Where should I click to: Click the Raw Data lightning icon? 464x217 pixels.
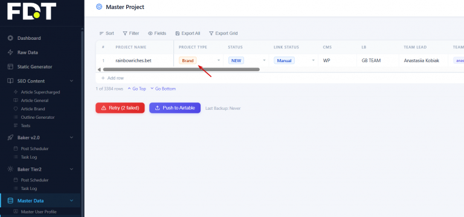coord(10,52)
